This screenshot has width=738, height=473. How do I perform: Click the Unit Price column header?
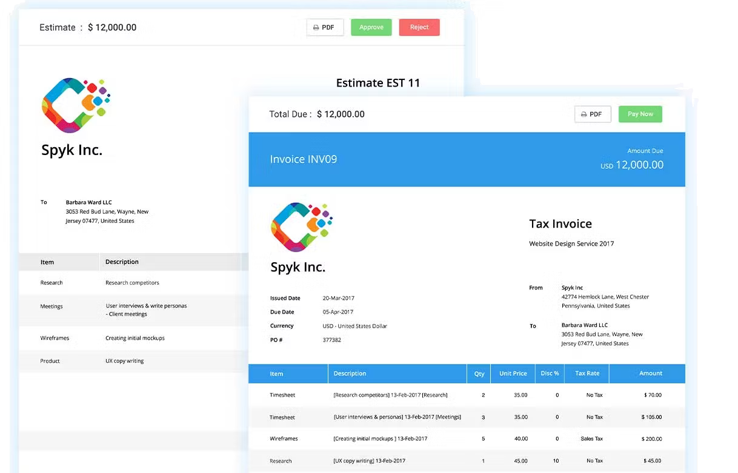(513, 374)
